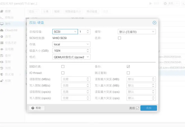Increase the 磁盘大小 (GiB) stepper
This screenshot has width=185, height=127.
[x=88, y=50]
